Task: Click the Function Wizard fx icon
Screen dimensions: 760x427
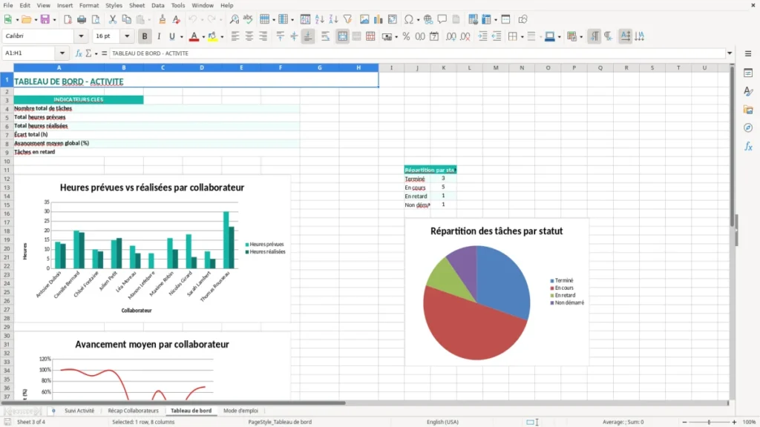Action: click(79, 53)
